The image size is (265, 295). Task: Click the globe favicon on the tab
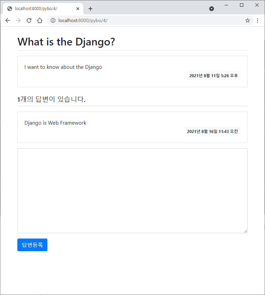[10, 9]
